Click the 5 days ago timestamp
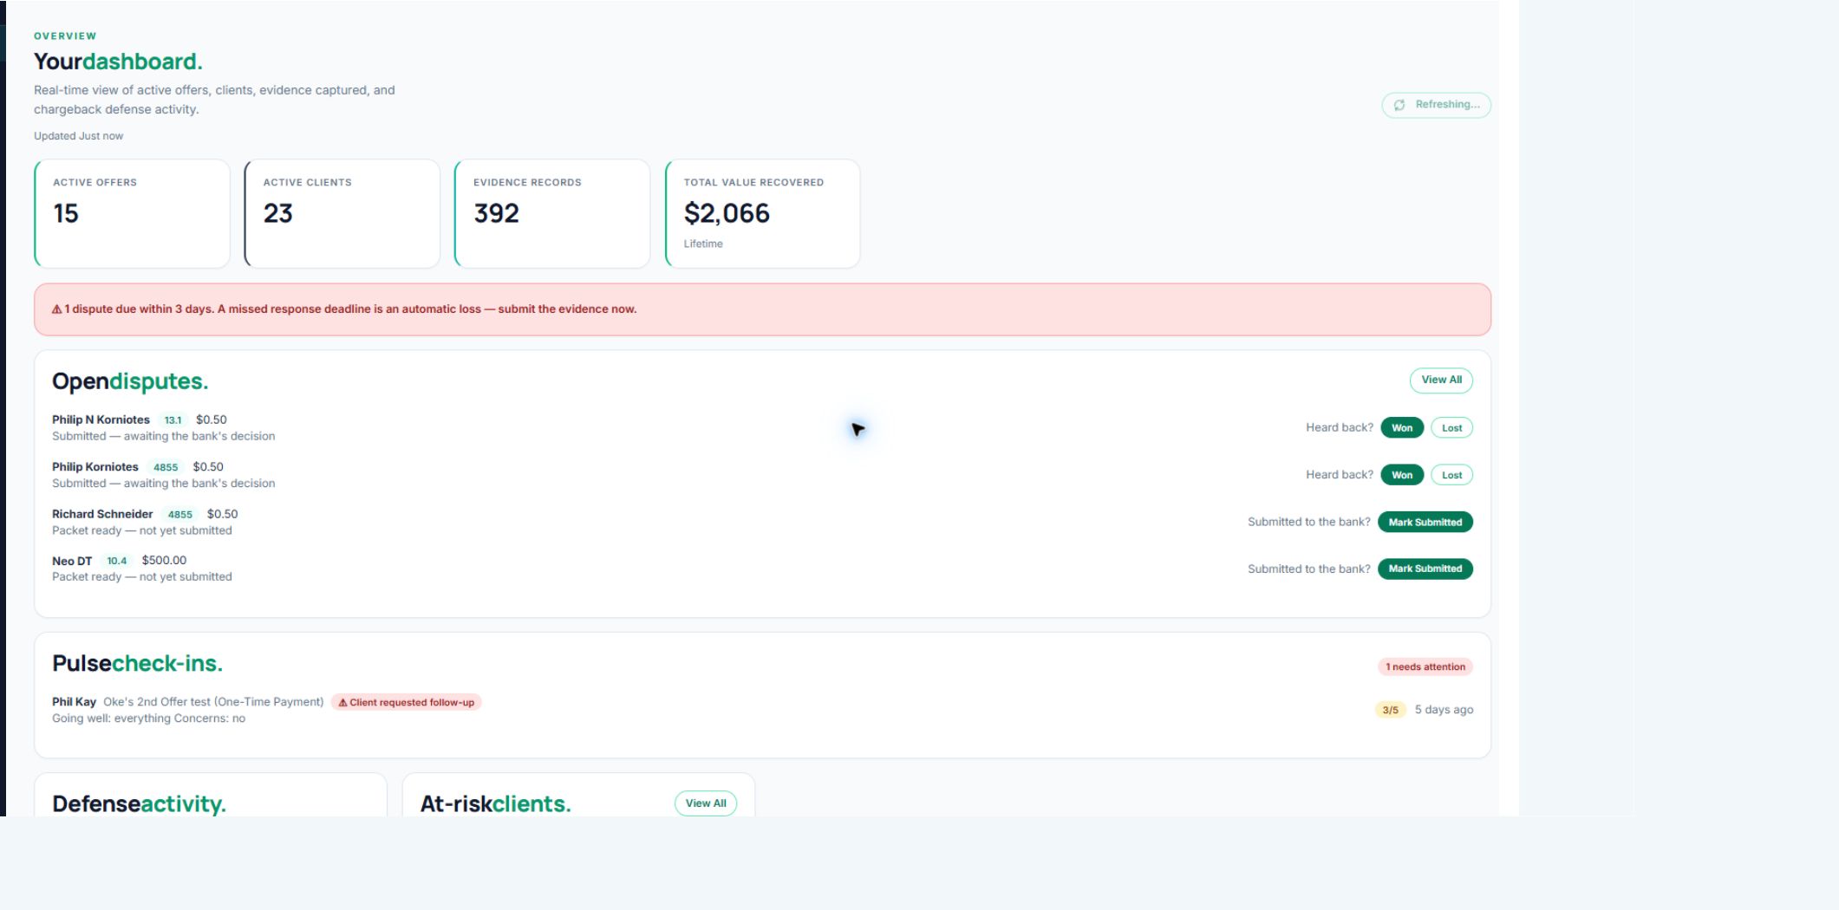Image resolution: width=1839 pixels, height=910 pixels. [1444, 710]
